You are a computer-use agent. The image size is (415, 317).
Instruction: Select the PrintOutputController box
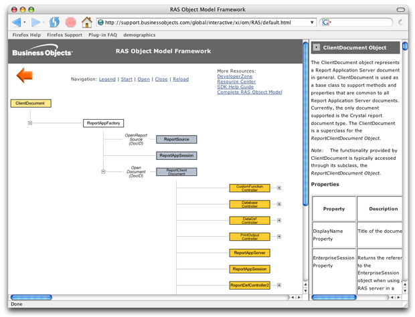point(250,237)
